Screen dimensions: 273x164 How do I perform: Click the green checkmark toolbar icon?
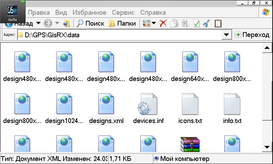(x=196, y=23)
